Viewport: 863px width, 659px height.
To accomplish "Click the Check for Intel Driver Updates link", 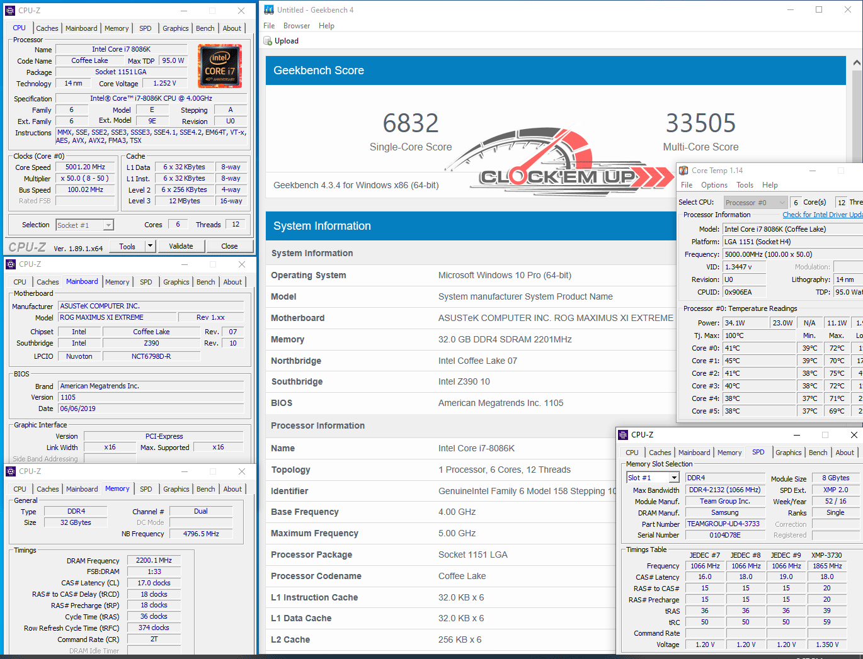I will [822, 215].
